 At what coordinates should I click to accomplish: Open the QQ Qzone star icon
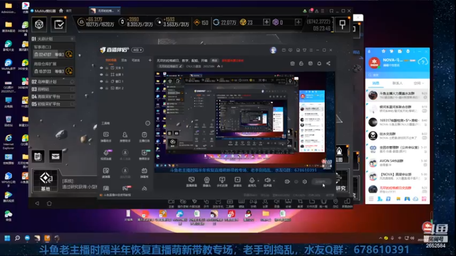click(x=383, y=51)
